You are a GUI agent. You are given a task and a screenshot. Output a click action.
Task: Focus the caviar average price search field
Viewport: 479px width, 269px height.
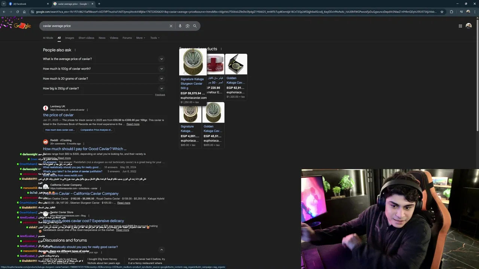[x=105, y=26]
